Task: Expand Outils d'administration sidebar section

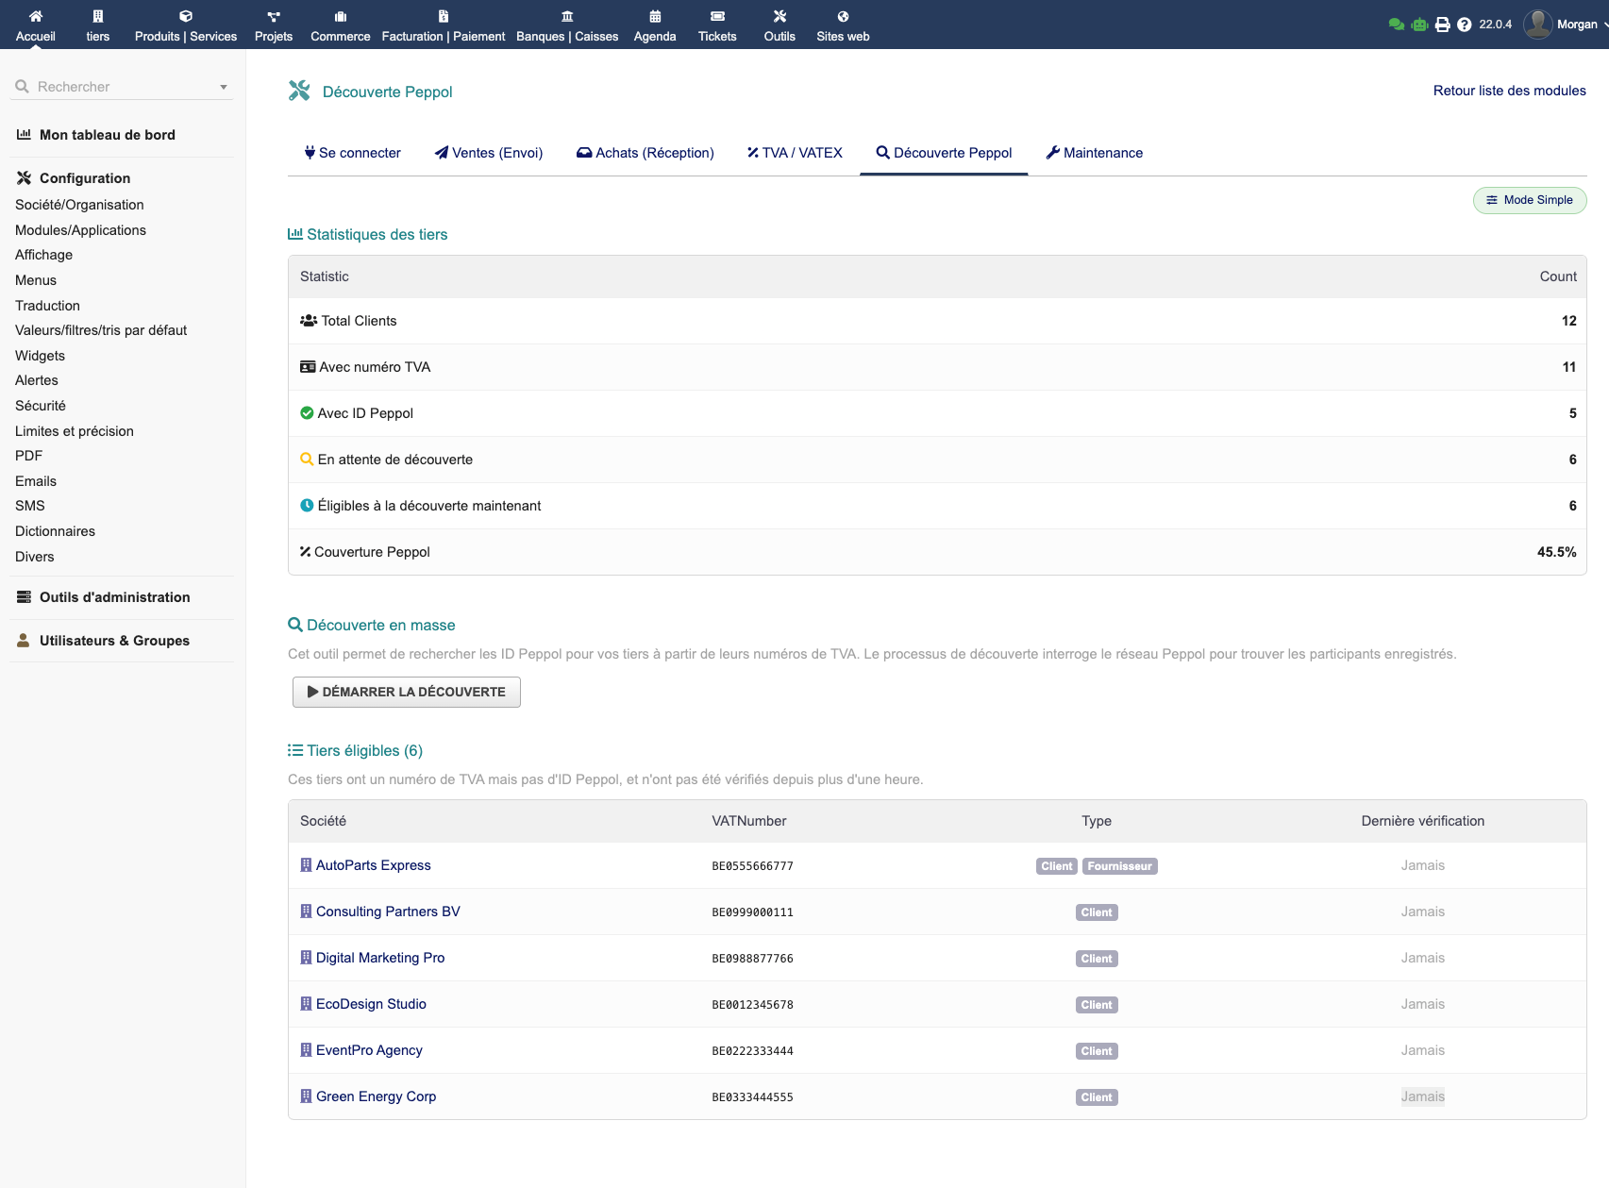Action: (114, 597)
